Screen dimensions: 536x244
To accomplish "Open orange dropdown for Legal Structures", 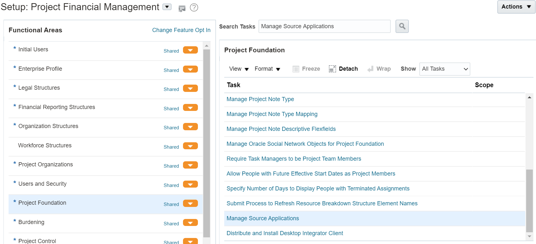I will pos(190,88).
